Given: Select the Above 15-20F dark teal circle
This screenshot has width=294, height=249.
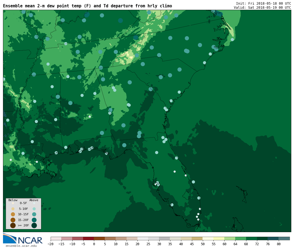Looking at the screenshot, I should (x=34, y=220).
